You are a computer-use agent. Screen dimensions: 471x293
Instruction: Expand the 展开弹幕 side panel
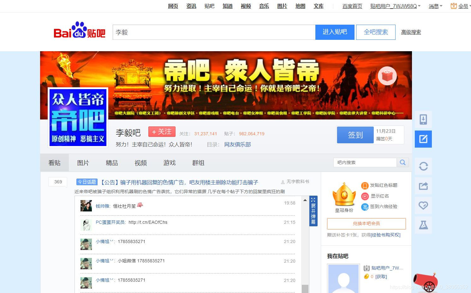click(313, 211)
